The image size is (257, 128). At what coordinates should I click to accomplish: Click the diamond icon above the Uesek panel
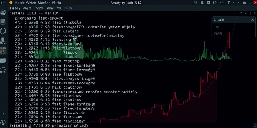246,13
